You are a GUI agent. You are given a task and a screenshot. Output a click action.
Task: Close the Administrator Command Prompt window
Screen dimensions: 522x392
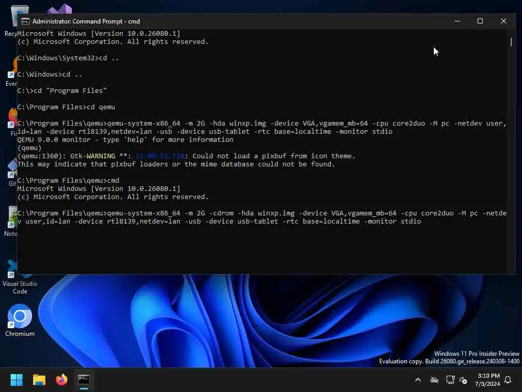[x=503, y=21]
